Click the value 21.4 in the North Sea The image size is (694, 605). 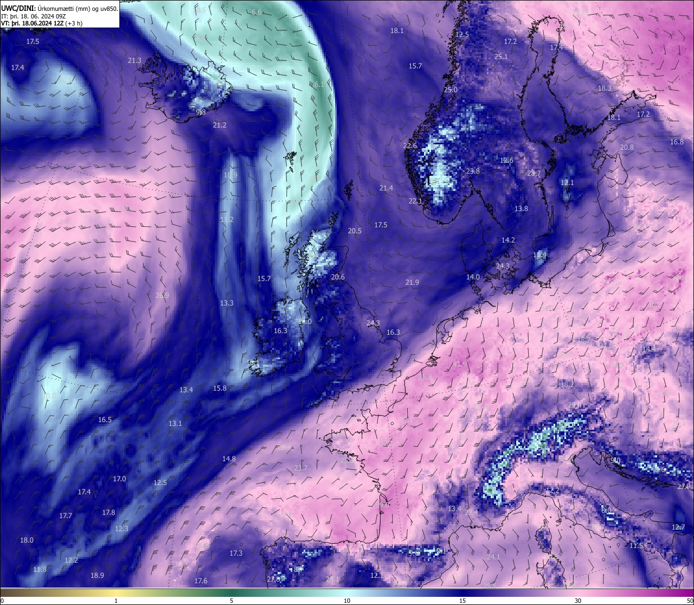(386, 188)
